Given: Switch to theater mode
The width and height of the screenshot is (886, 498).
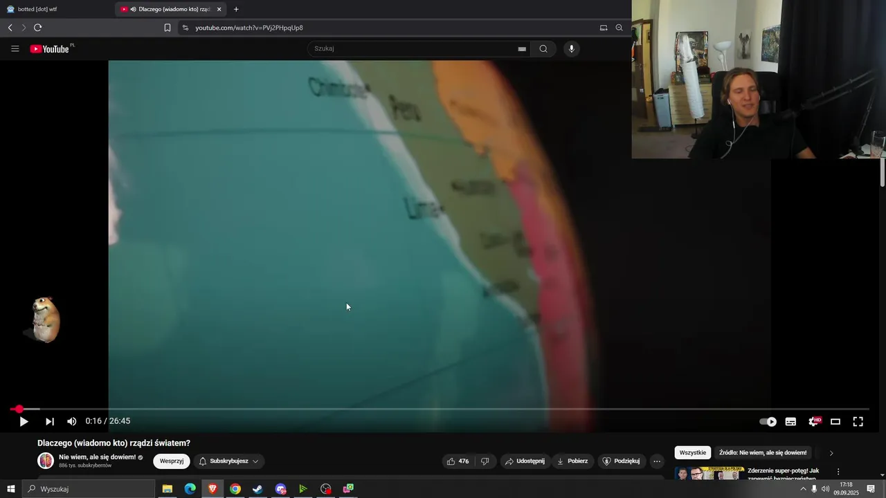Looking at the screenshot, I should 835,421.
